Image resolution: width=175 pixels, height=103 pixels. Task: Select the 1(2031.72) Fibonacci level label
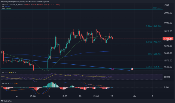point(156,8)
